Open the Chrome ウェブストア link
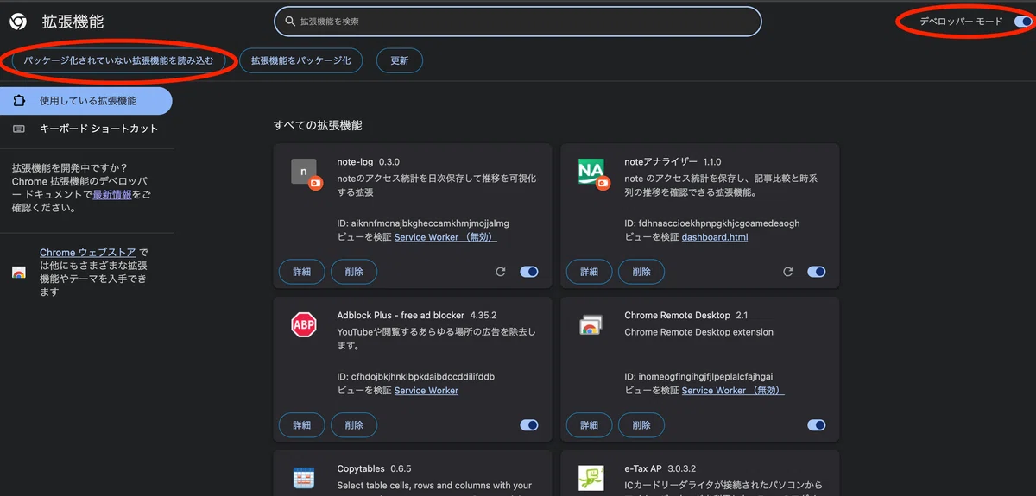This screenshot has width=1036, height=496. tap(88, 253)
